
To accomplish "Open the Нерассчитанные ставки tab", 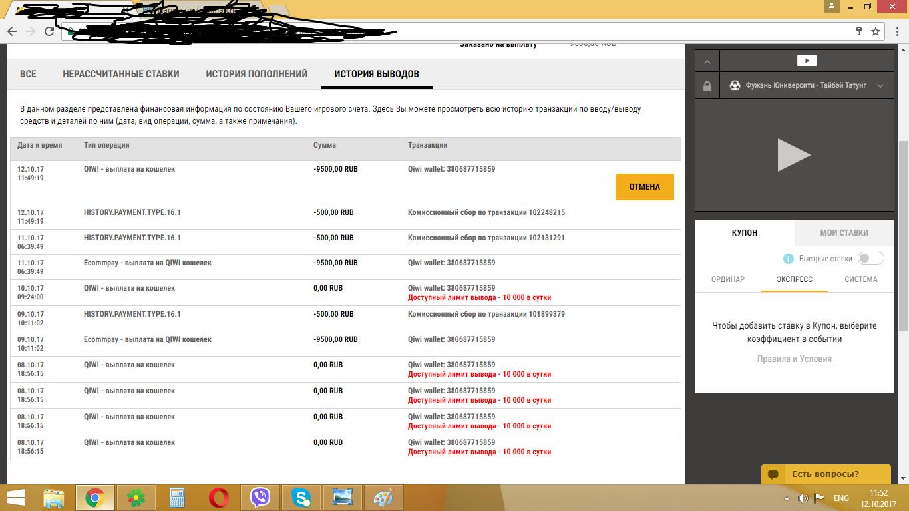I will (120, 74).
